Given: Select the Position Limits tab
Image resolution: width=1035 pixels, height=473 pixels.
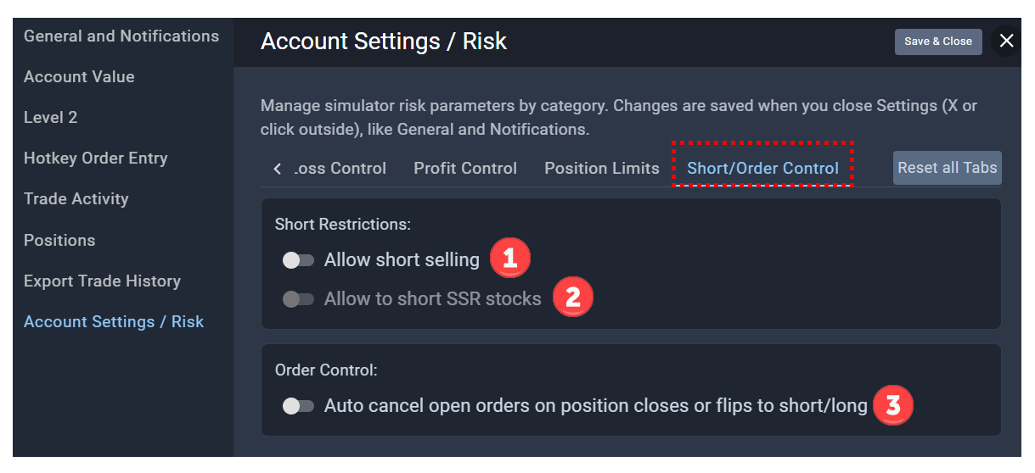Looking at the screenshot, I should point(602,169).
